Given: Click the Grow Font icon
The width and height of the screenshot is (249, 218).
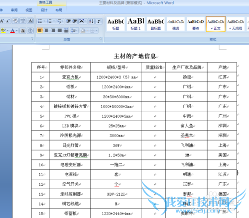Looking at the screenshot, I should coord(2,21).
